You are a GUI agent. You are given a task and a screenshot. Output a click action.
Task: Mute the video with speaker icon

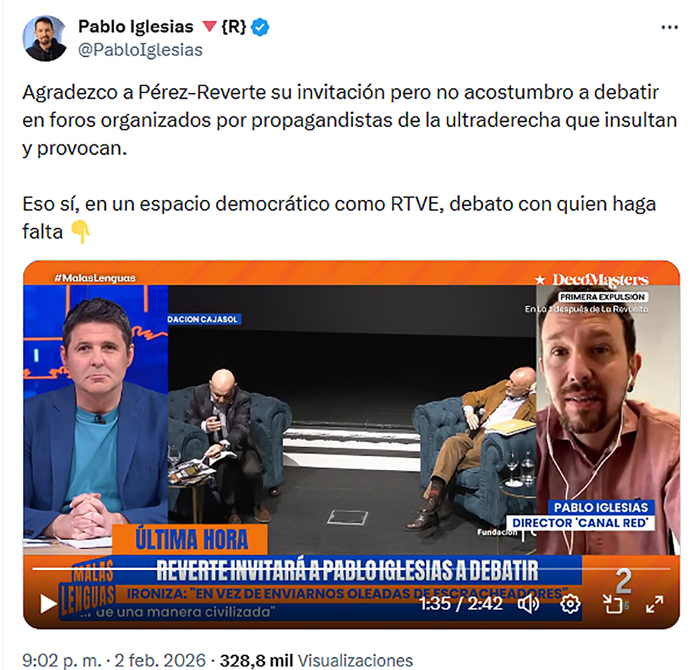[x=528, y=603]
